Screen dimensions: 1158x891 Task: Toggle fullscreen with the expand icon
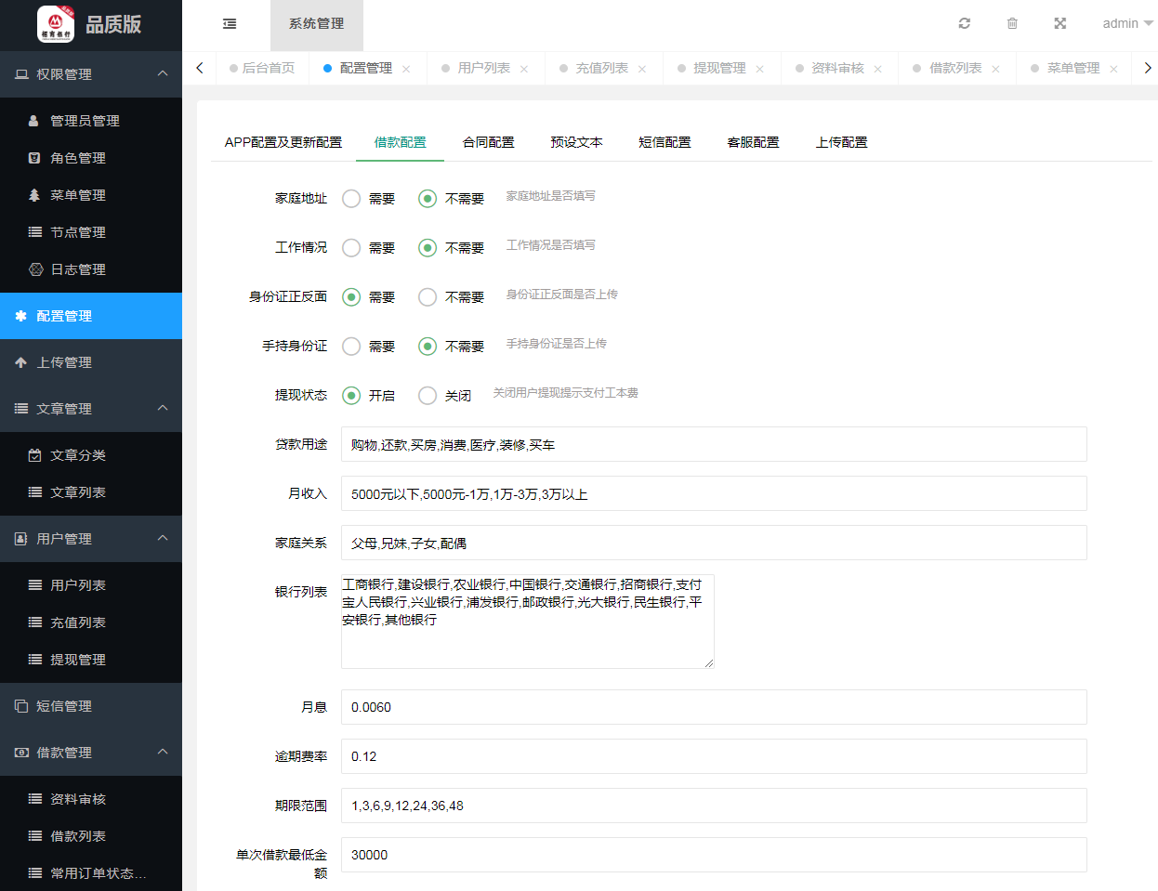[1059, 23]
